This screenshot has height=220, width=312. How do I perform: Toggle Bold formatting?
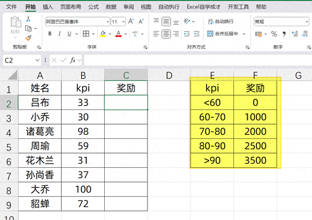pos(50,34)
